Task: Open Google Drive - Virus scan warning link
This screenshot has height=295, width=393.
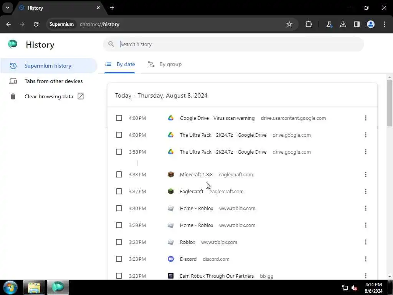Action: click(x=217, y=118)
